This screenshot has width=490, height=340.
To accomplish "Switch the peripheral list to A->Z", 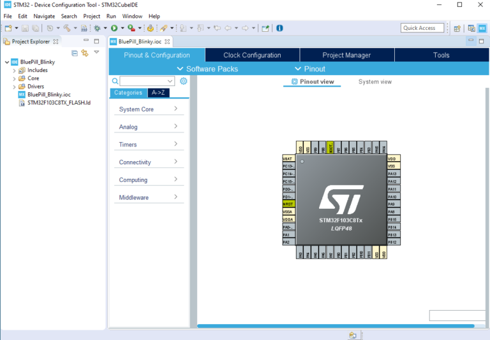I will pos(158,93).
